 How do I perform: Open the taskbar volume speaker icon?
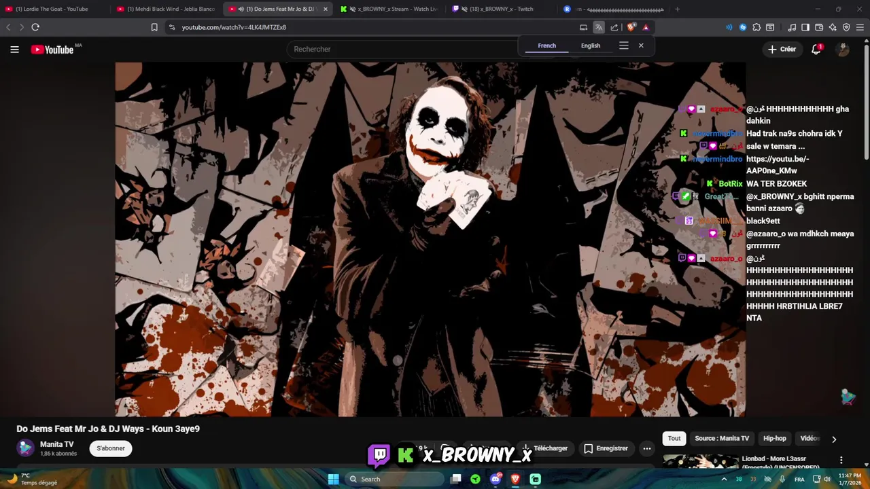point(827,479)
